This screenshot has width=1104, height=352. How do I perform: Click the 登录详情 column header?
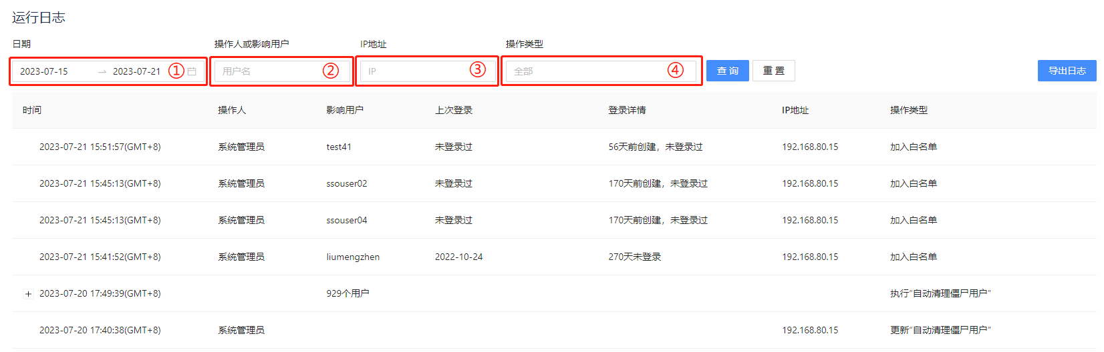(627, 110)
